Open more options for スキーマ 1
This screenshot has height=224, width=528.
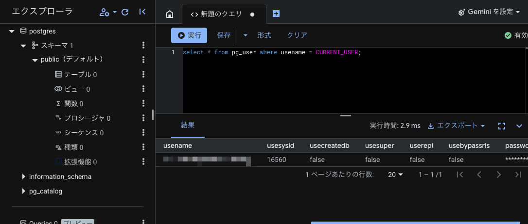pos(143,45)
